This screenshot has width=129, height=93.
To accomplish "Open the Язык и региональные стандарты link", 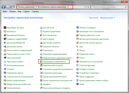I will (x=57, y=88).
